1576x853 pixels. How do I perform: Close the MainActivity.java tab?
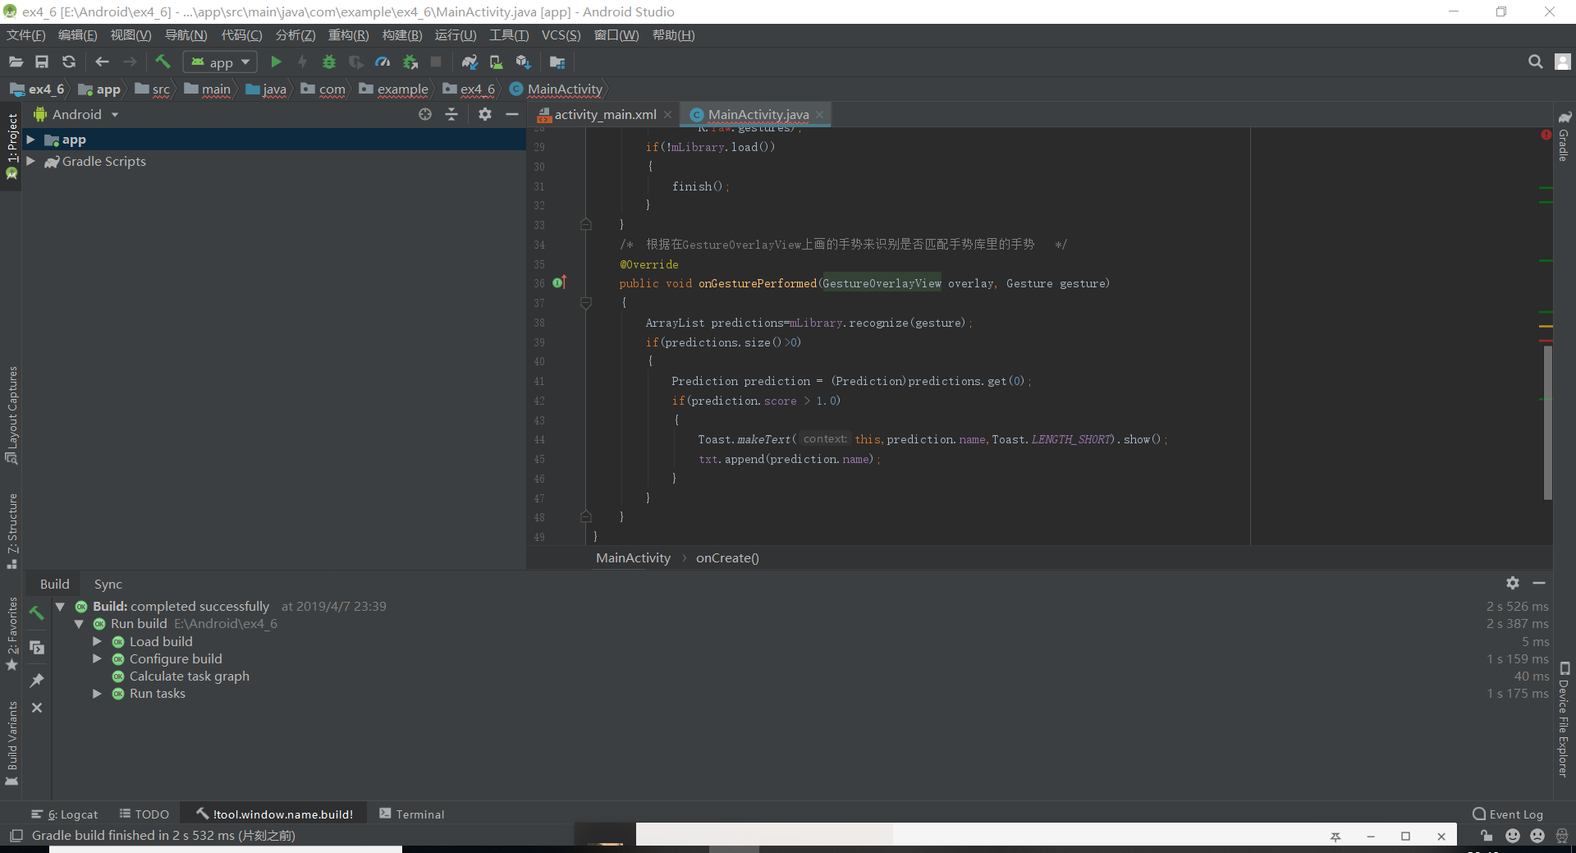click(819, 115)
